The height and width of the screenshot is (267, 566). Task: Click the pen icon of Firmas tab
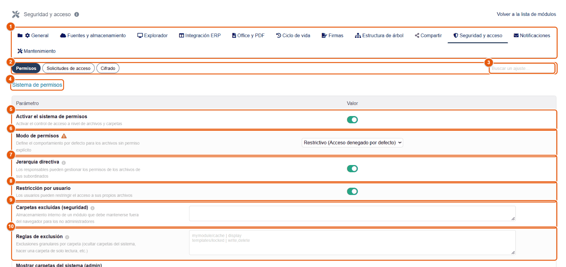325,35
